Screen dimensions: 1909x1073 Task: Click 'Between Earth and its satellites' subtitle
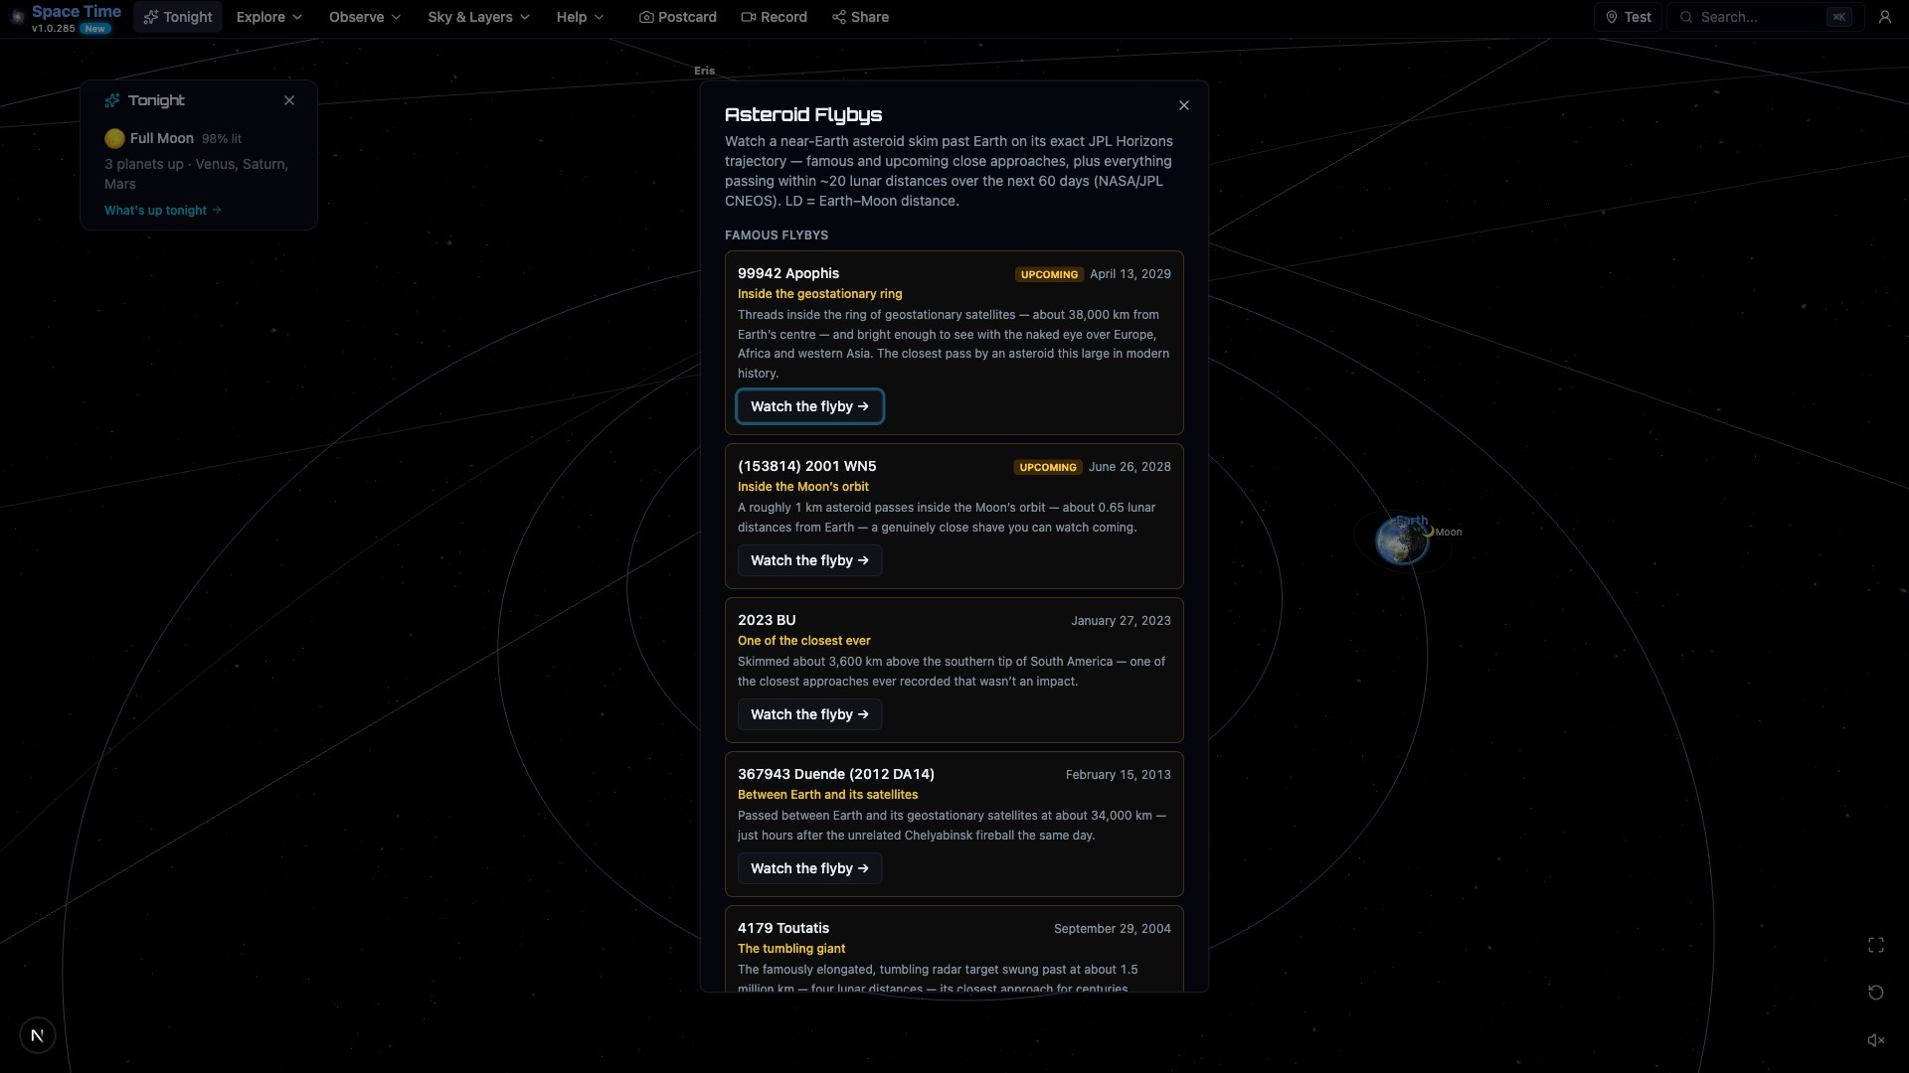click(x=828, y=795)
